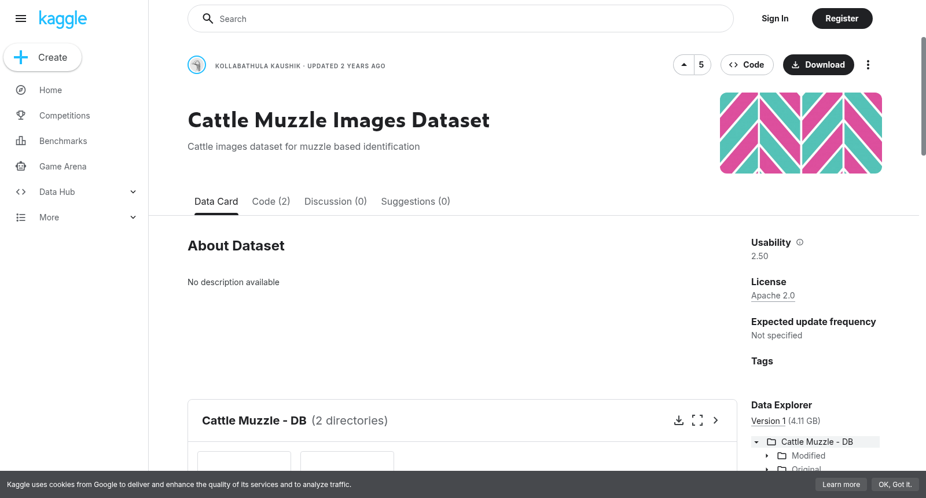Switch to the Data Card tab
The width and height of the screenshot is (926, 498).
[216, 201]
